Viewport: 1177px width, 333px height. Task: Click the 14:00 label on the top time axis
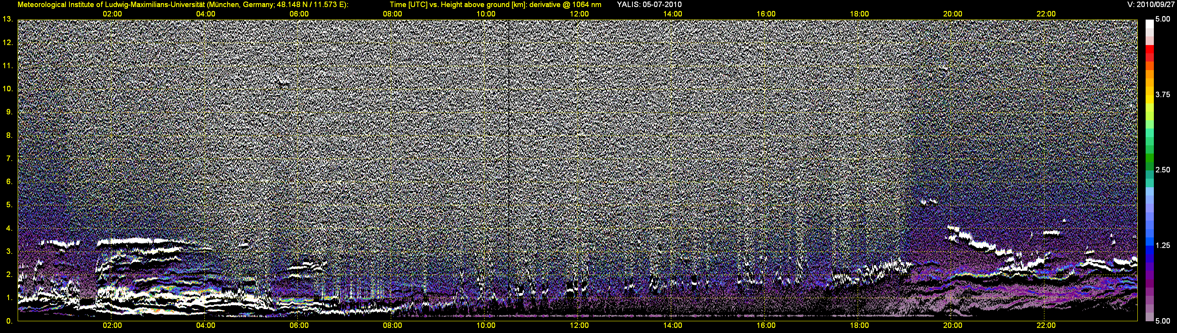click(x=672, y=14)
